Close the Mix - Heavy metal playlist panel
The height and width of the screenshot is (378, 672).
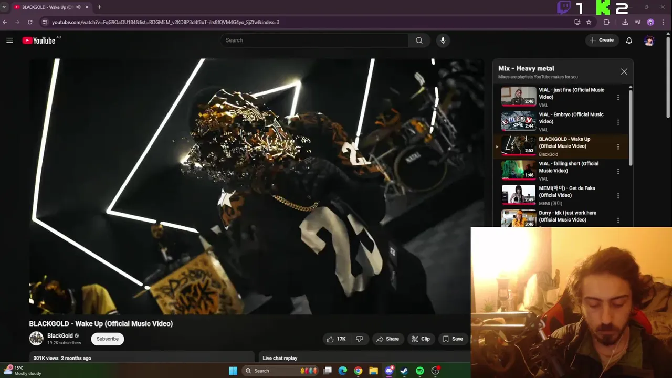coord(624,71)
